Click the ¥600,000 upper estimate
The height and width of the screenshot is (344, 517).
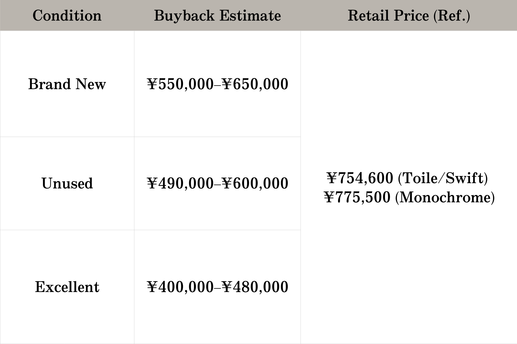coord(255,183)
